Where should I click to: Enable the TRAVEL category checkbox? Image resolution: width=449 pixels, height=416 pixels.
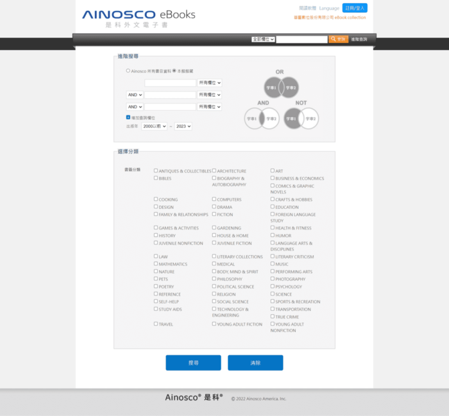pyautogui.click(x=156, y=324)
